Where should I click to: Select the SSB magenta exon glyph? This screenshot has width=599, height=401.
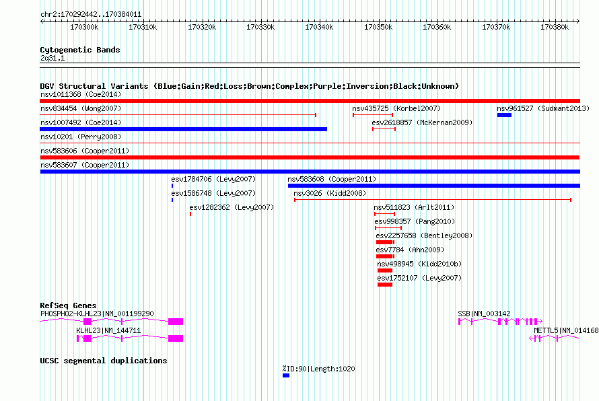coord(500,322)
